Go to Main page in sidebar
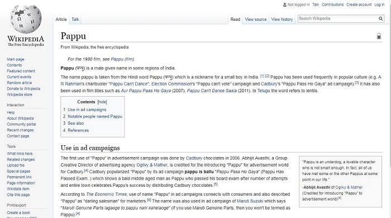 tap(16, 59)
